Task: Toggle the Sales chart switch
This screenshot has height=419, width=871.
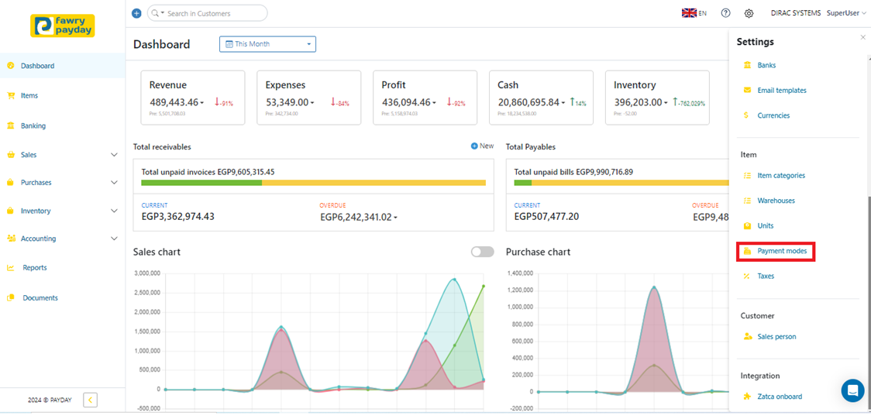Action: click(482, 252)
